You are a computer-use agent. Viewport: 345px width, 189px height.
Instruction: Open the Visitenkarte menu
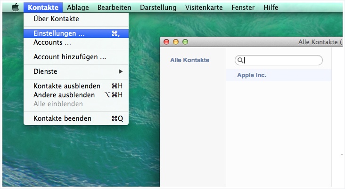(204, 8)
